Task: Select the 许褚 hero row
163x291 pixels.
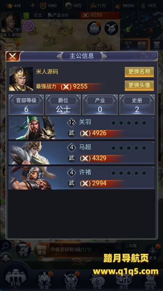Action: pyautogui.click(x=81, y=178)
